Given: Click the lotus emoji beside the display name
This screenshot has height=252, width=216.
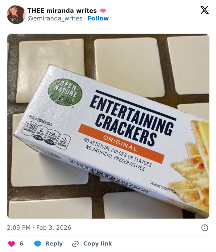Looking at the screenshot, I should [103, 11].
